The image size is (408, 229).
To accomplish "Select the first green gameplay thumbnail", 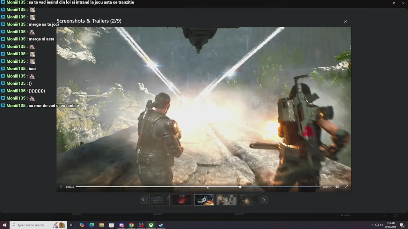I will (x=160, y=200).
